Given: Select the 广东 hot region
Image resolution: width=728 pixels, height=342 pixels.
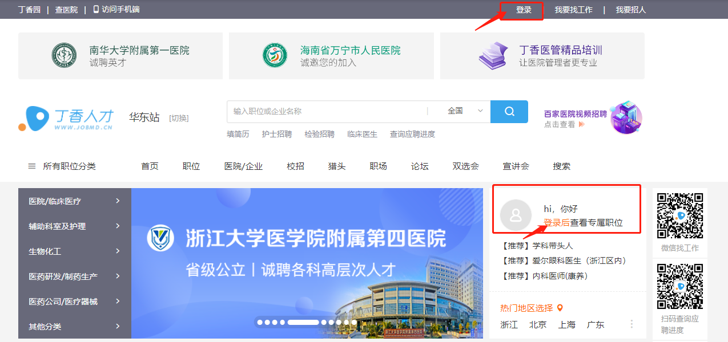Looking at the screenshot, I should [596, 324].
